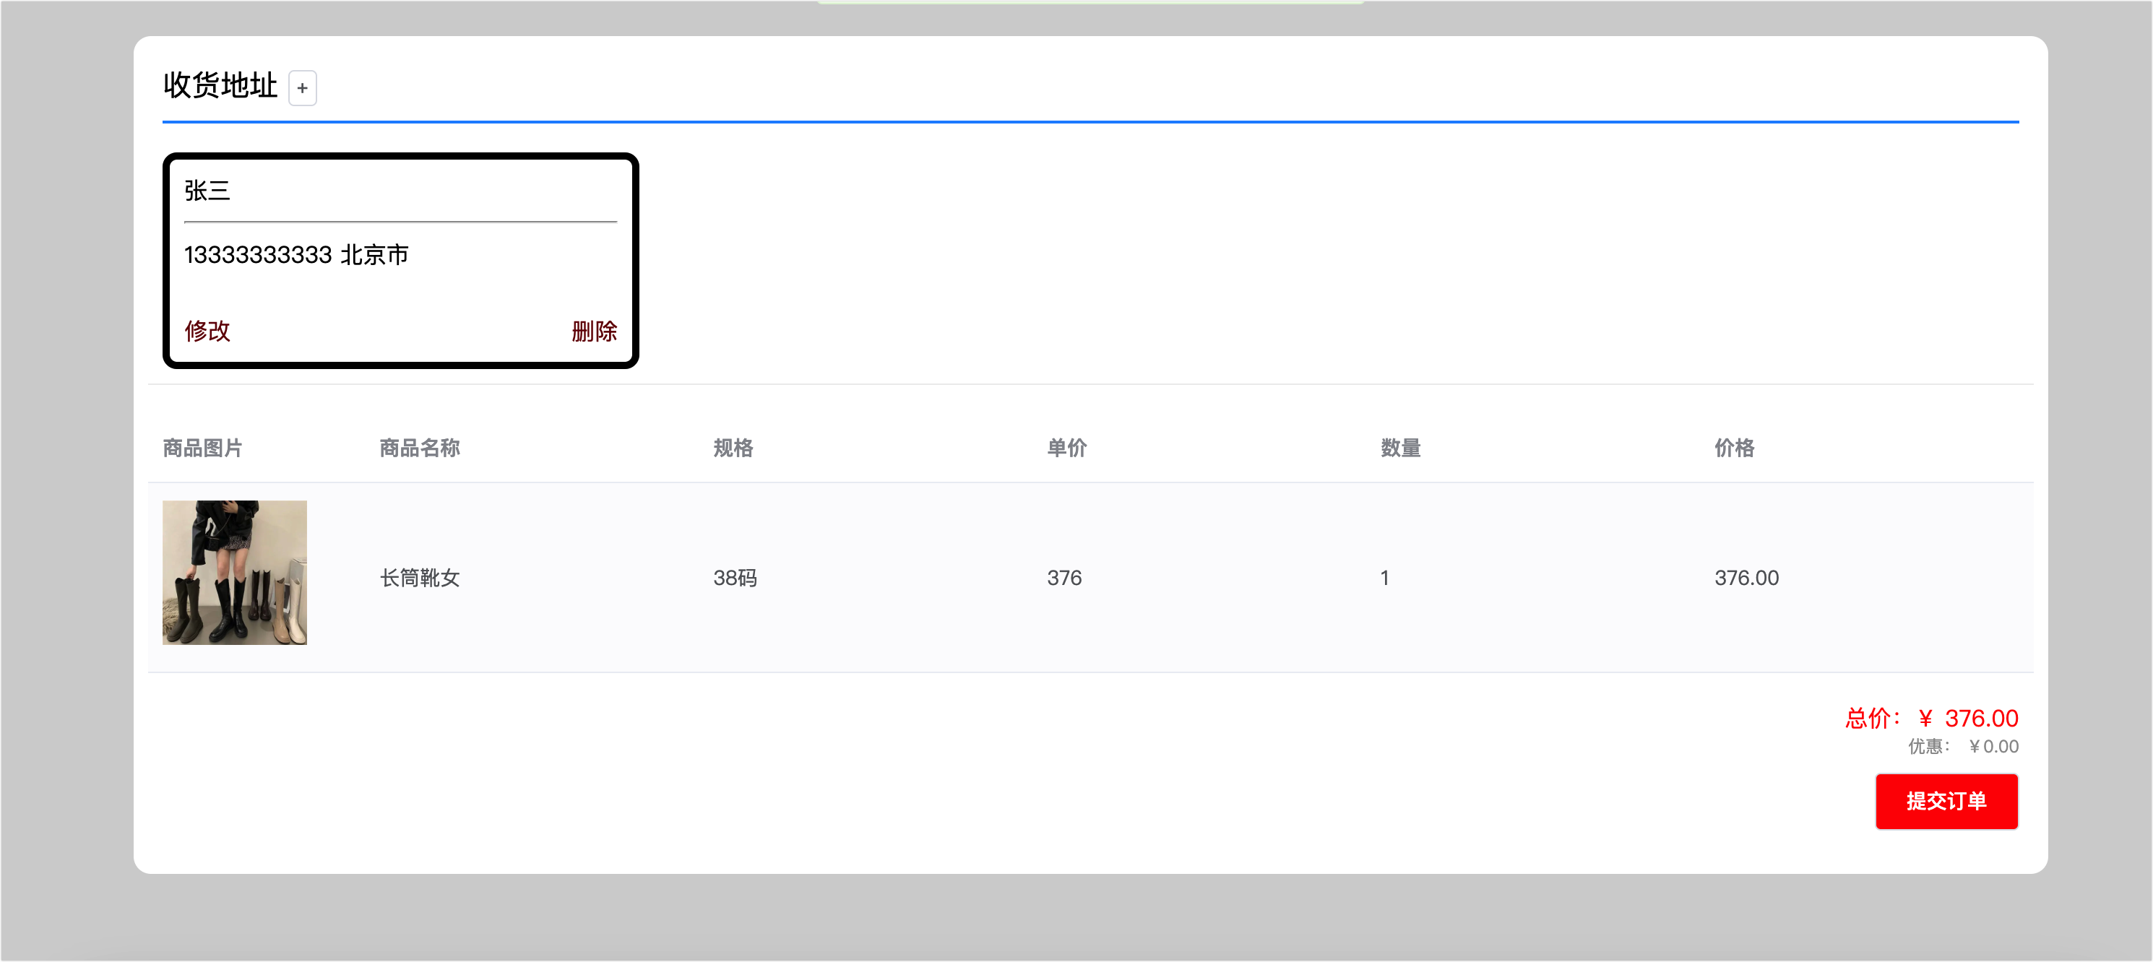This screenshot has width=2153, height=962.
Task: Click the 商品图片 column header
Action: (202, 448)
